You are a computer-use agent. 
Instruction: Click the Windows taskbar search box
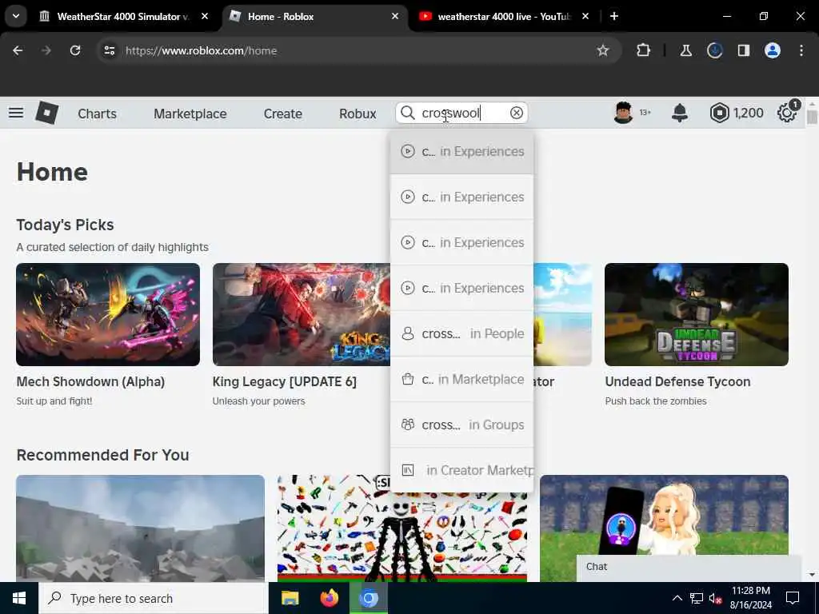[x=153, y=598]
